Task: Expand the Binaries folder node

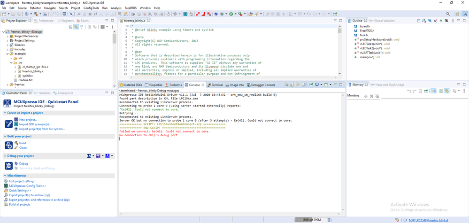Action: tap(8, 45)
